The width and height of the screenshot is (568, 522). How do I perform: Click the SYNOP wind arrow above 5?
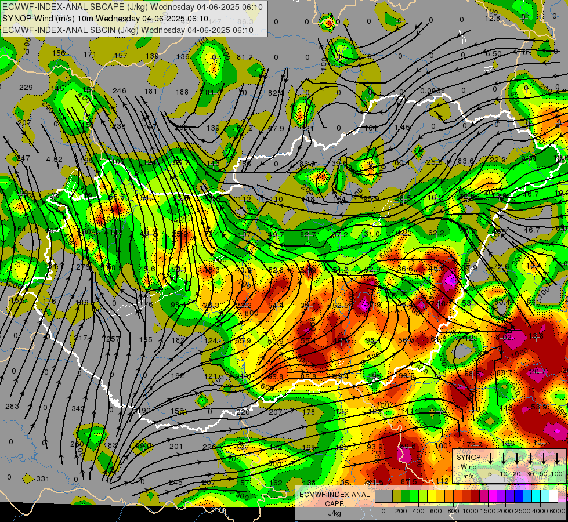click(490, 459)
